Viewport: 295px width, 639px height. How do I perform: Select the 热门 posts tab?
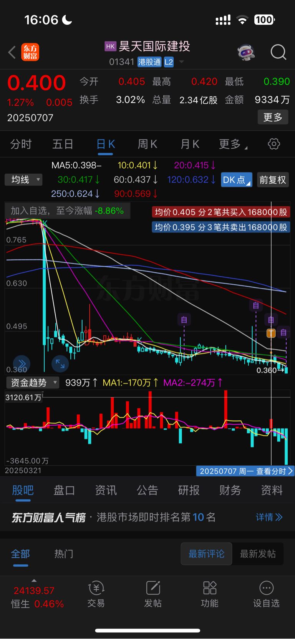(64, 554)
